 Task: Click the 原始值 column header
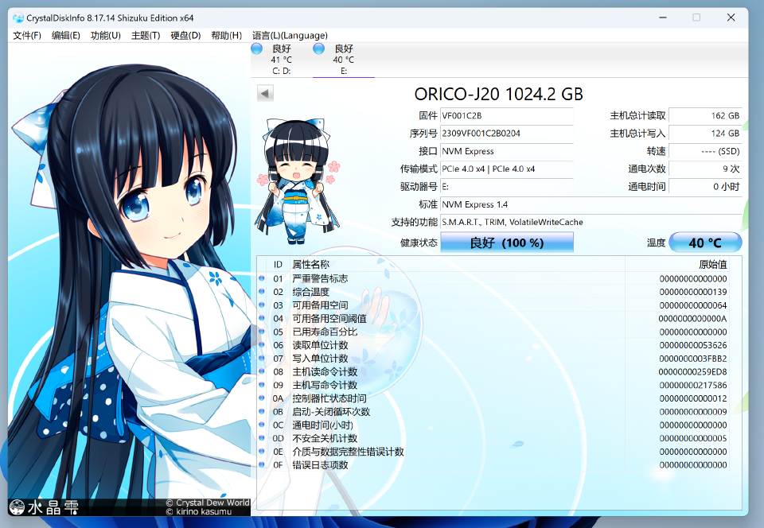713,264
